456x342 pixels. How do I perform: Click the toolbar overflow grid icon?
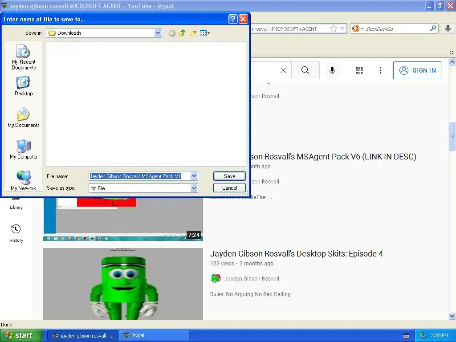tap(452, 53)
